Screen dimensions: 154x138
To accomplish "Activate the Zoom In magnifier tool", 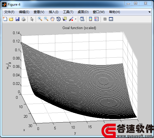I will tap(40, 19).
